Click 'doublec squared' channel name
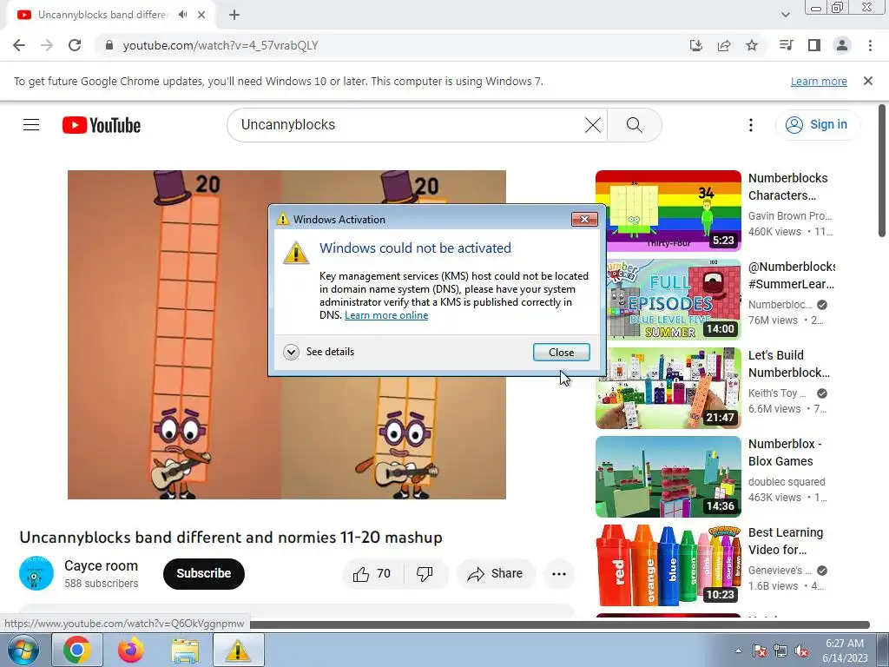 tap(787, 482)
